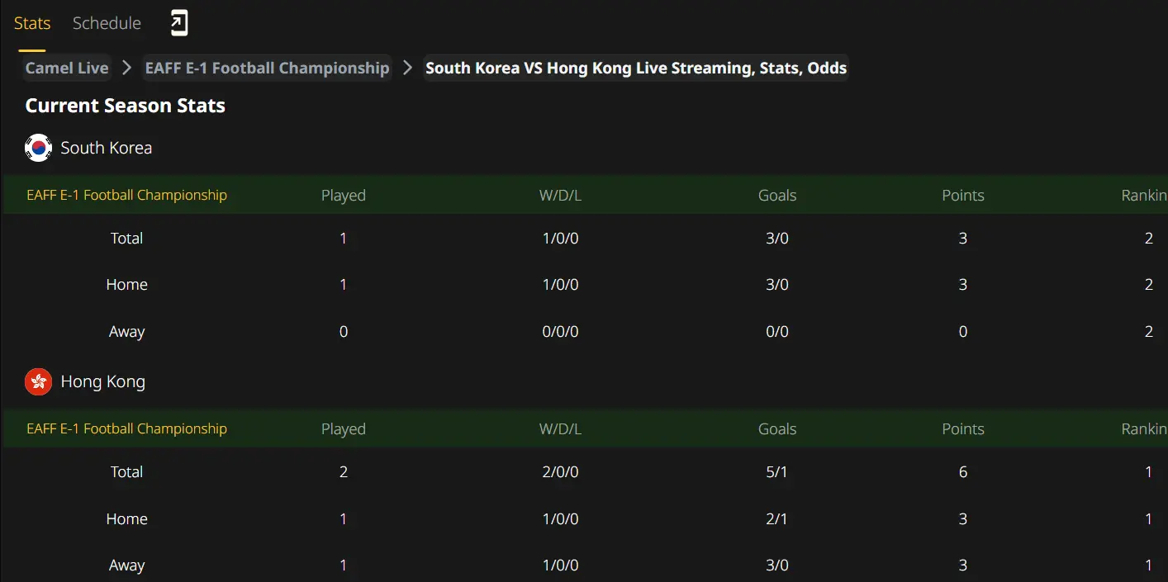1168x582 pixels.
Task: Select the Home row in South Korea stats
Action: click(584, 285)
